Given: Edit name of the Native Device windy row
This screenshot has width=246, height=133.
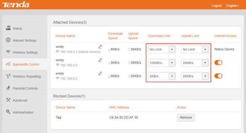Looking at the screenshot, I should [x=100, y=47].
